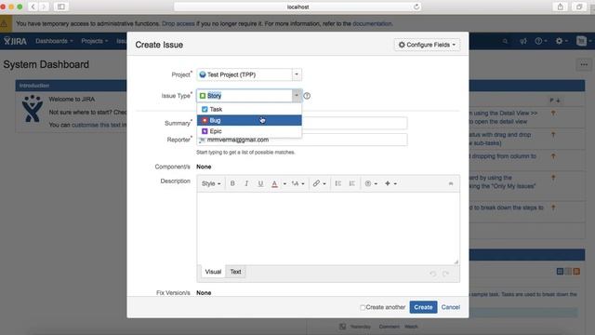This screenshot has width=595, height=335.
Task: Click the undo icon in editor
Action: tap(433, 274)
